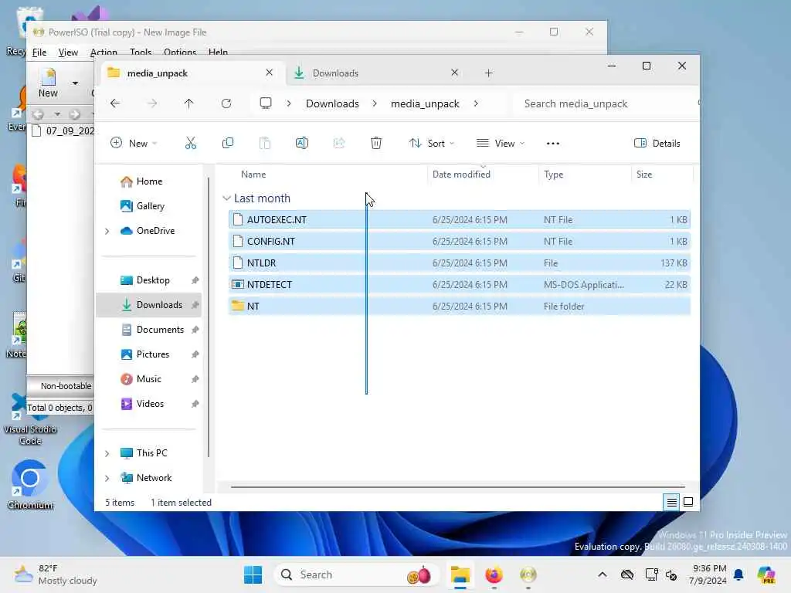Open PowerISO File menu
This screenshot has height=593, width=791.
tap(39, 52)
